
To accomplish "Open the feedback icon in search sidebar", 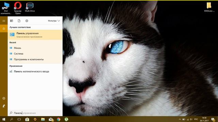I will coord(4,106).
